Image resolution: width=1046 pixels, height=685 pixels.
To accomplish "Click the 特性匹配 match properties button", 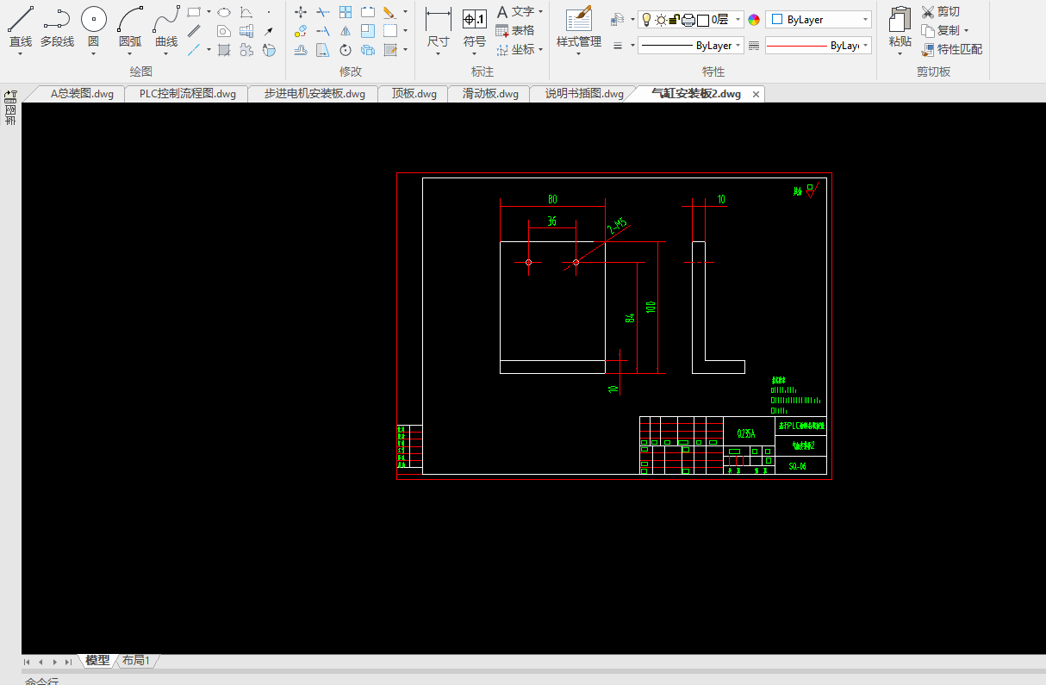I will [951, 50].
